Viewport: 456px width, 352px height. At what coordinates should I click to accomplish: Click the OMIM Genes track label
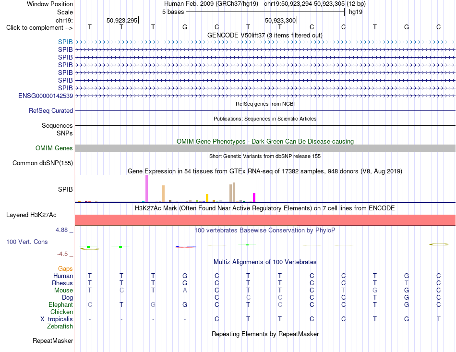54,148
